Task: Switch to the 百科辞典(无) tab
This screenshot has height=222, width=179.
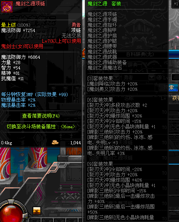Action: point(140,54)
